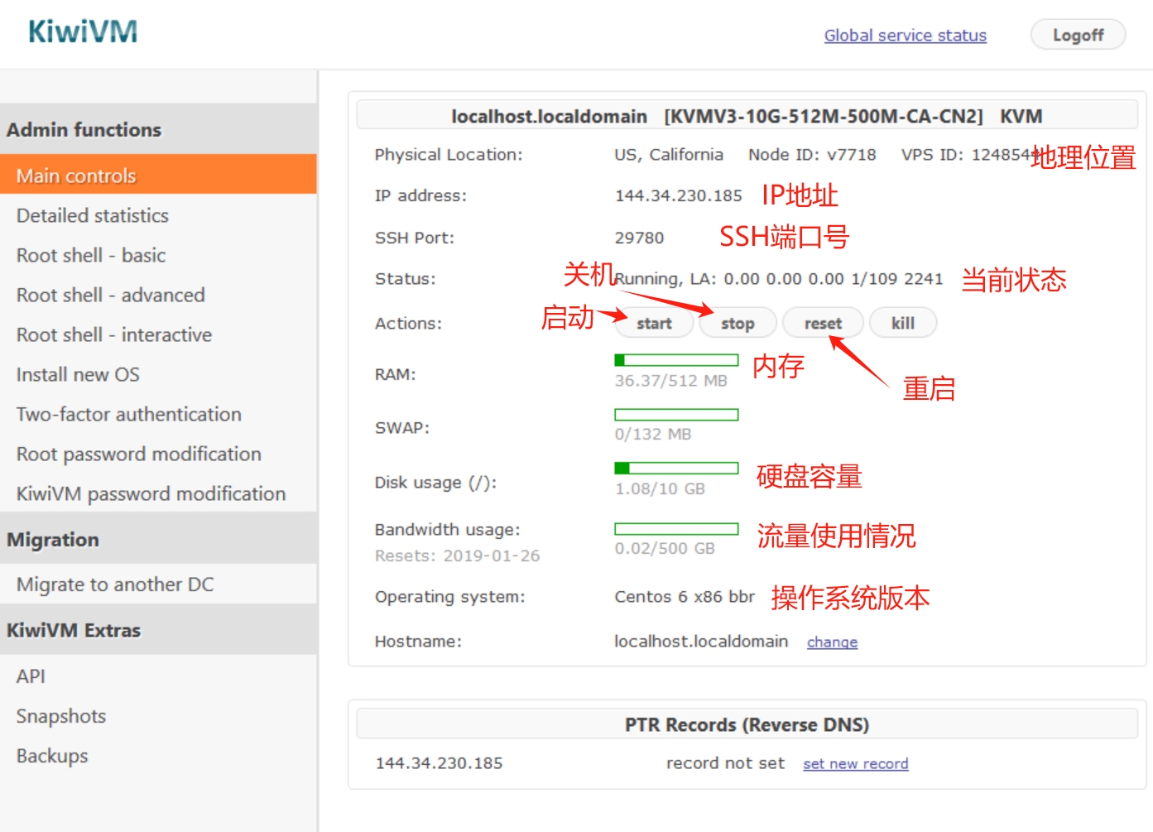
Task: Click the Migration section header
Action: pyautogui.click(x=158, y=539)
